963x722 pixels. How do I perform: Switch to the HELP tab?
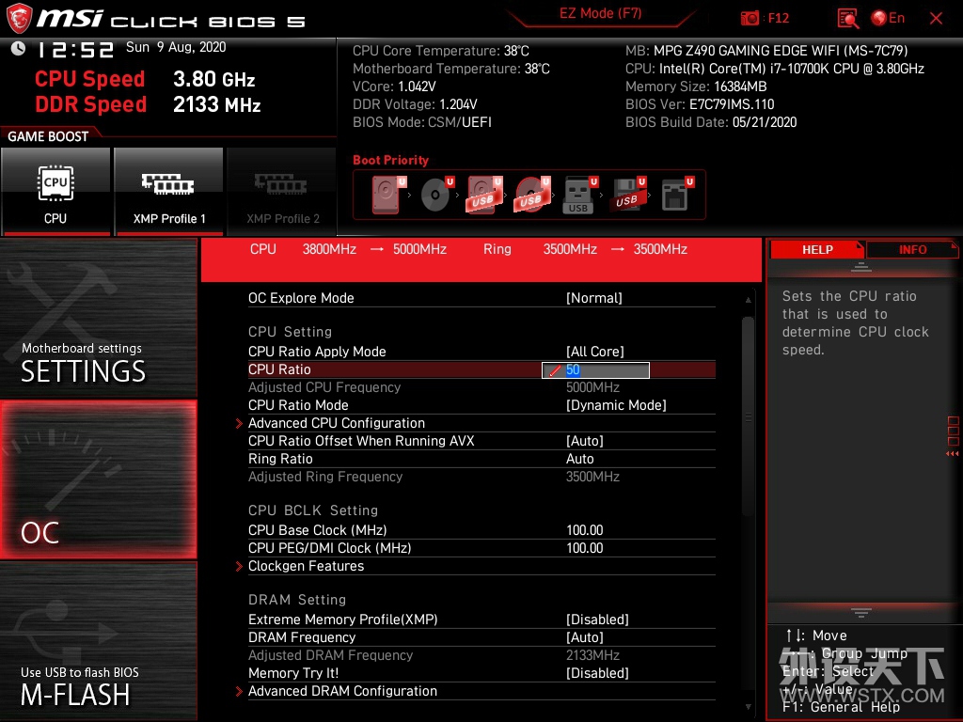[x=817, y=249]
